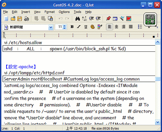Undo the last edit from the toolbar
Image resolution: width=162 pixels, height=132 pixels.
[x=61, y=18]
